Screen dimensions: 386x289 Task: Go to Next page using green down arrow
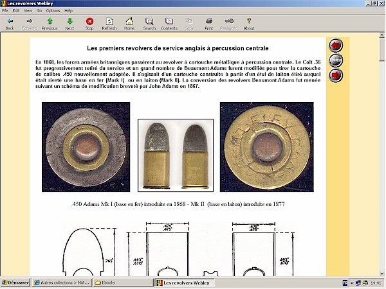point(69,24)
